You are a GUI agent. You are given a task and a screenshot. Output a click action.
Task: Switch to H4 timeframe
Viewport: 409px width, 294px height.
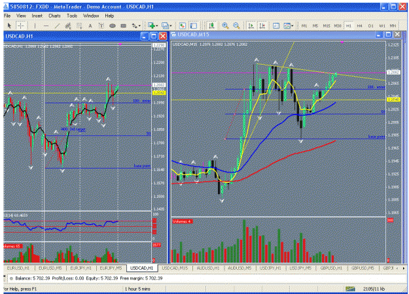(359, 25)
